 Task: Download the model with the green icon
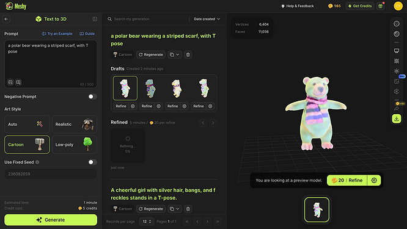click(x=397, y=119)
